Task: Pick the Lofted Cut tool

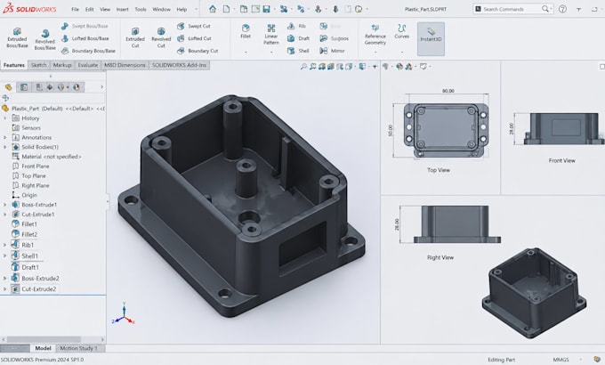Action: pos(194,38)
